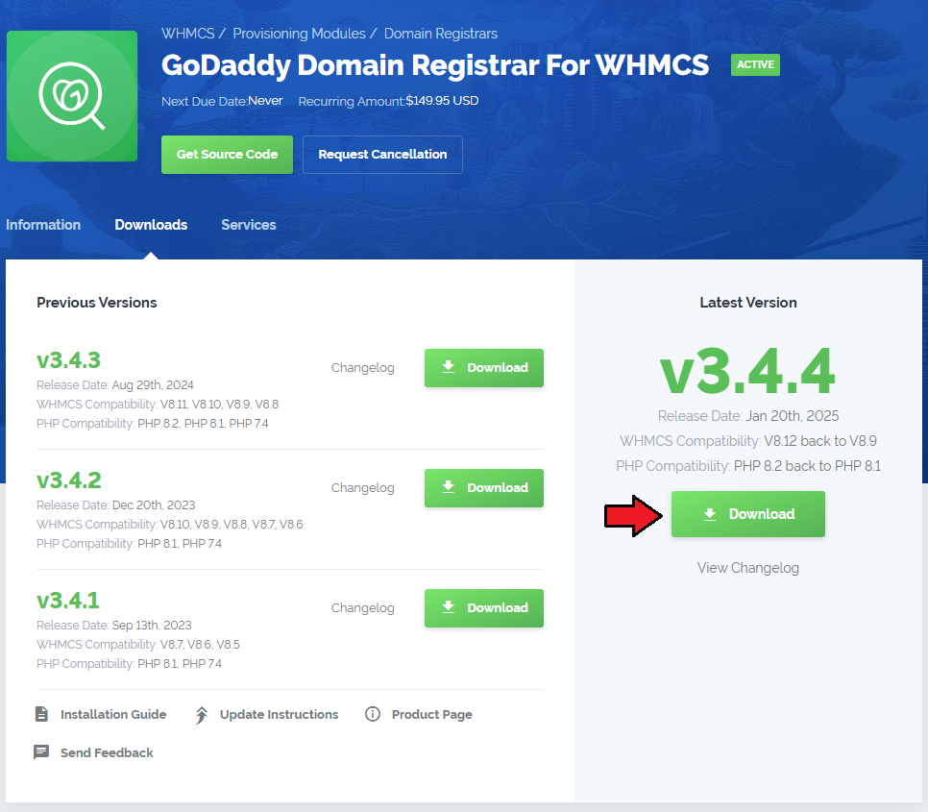Click the ACTIVE status badge

pos(755,64)
